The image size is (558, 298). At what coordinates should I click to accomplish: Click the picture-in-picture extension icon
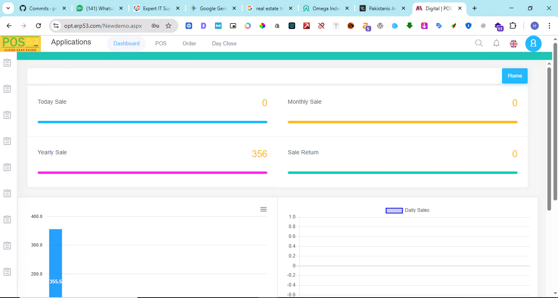coord(233,26)
